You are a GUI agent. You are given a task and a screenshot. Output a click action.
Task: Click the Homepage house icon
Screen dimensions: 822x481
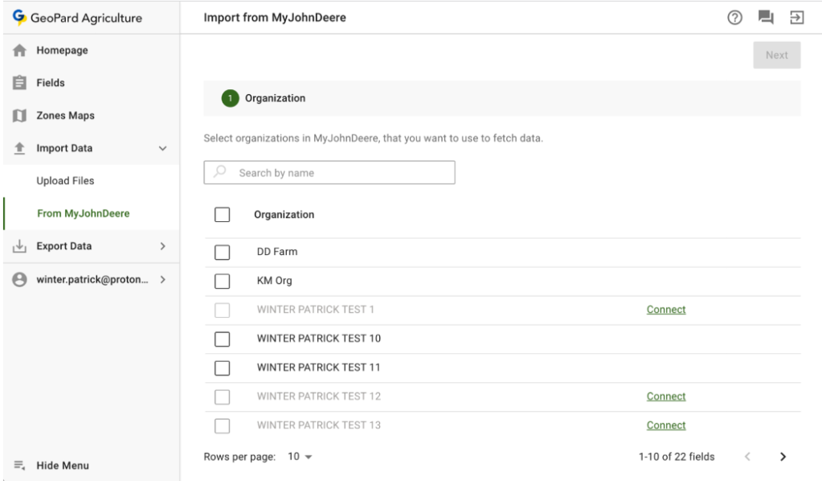[x=20, y=51]
